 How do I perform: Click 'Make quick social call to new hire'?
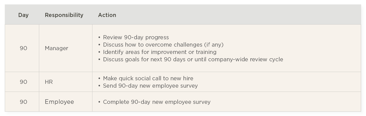148,79
